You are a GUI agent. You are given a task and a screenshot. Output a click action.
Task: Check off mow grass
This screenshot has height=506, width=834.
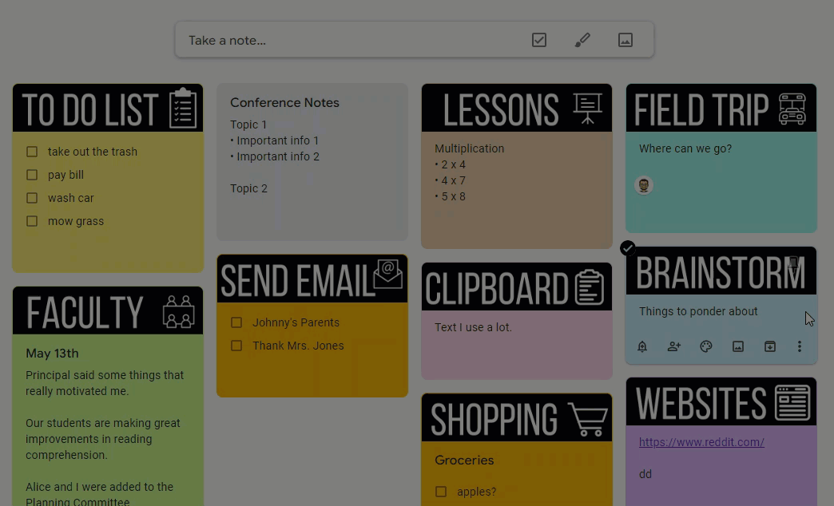tap(32, 221)
